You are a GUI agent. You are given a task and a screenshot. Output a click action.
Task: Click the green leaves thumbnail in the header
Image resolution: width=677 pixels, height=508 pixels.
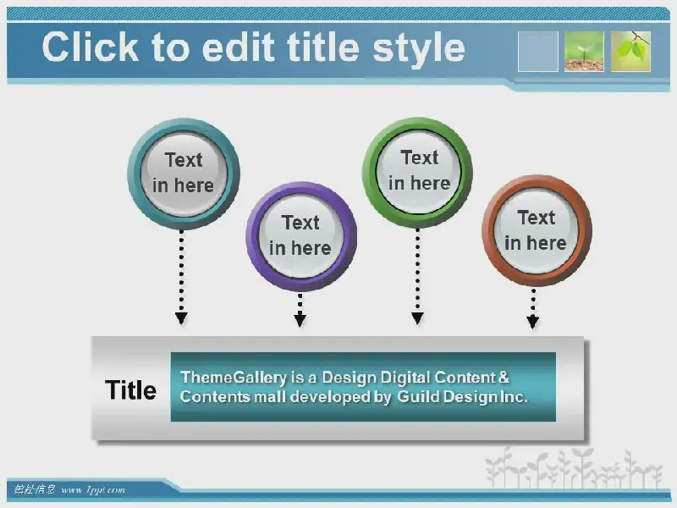[x=630, y=52]
